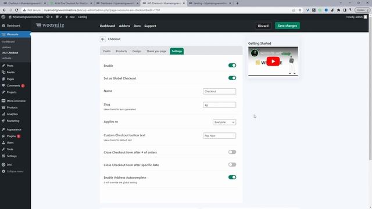Switch to the Products tab
This screenshot has width=372, height=209.
click(x=121, y=51)
